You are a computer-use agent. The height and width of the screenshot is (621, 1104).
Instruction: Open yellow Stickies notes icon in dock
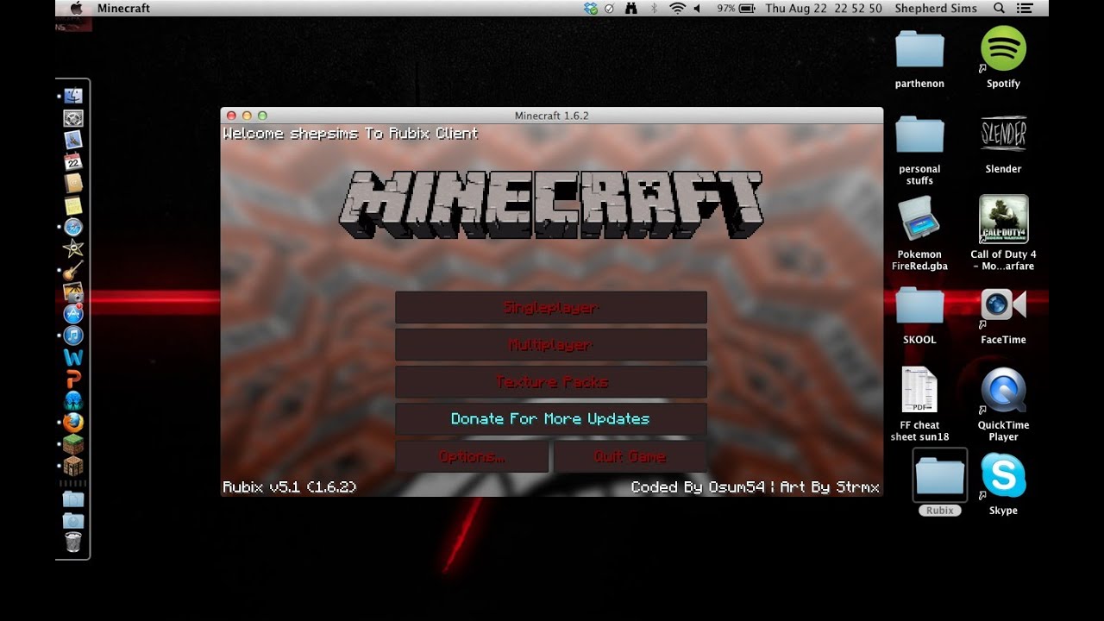[73, 205]
